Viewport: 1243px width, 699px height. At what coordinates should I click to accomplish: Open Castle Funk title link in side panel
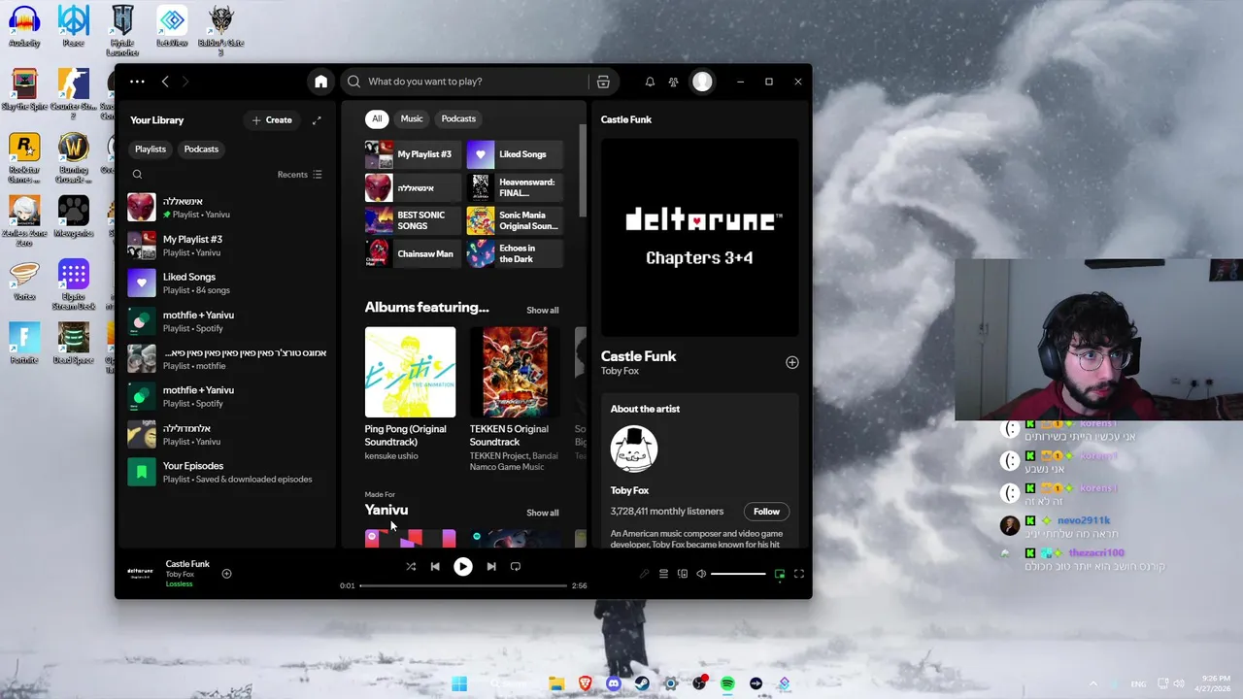point(638,356)
